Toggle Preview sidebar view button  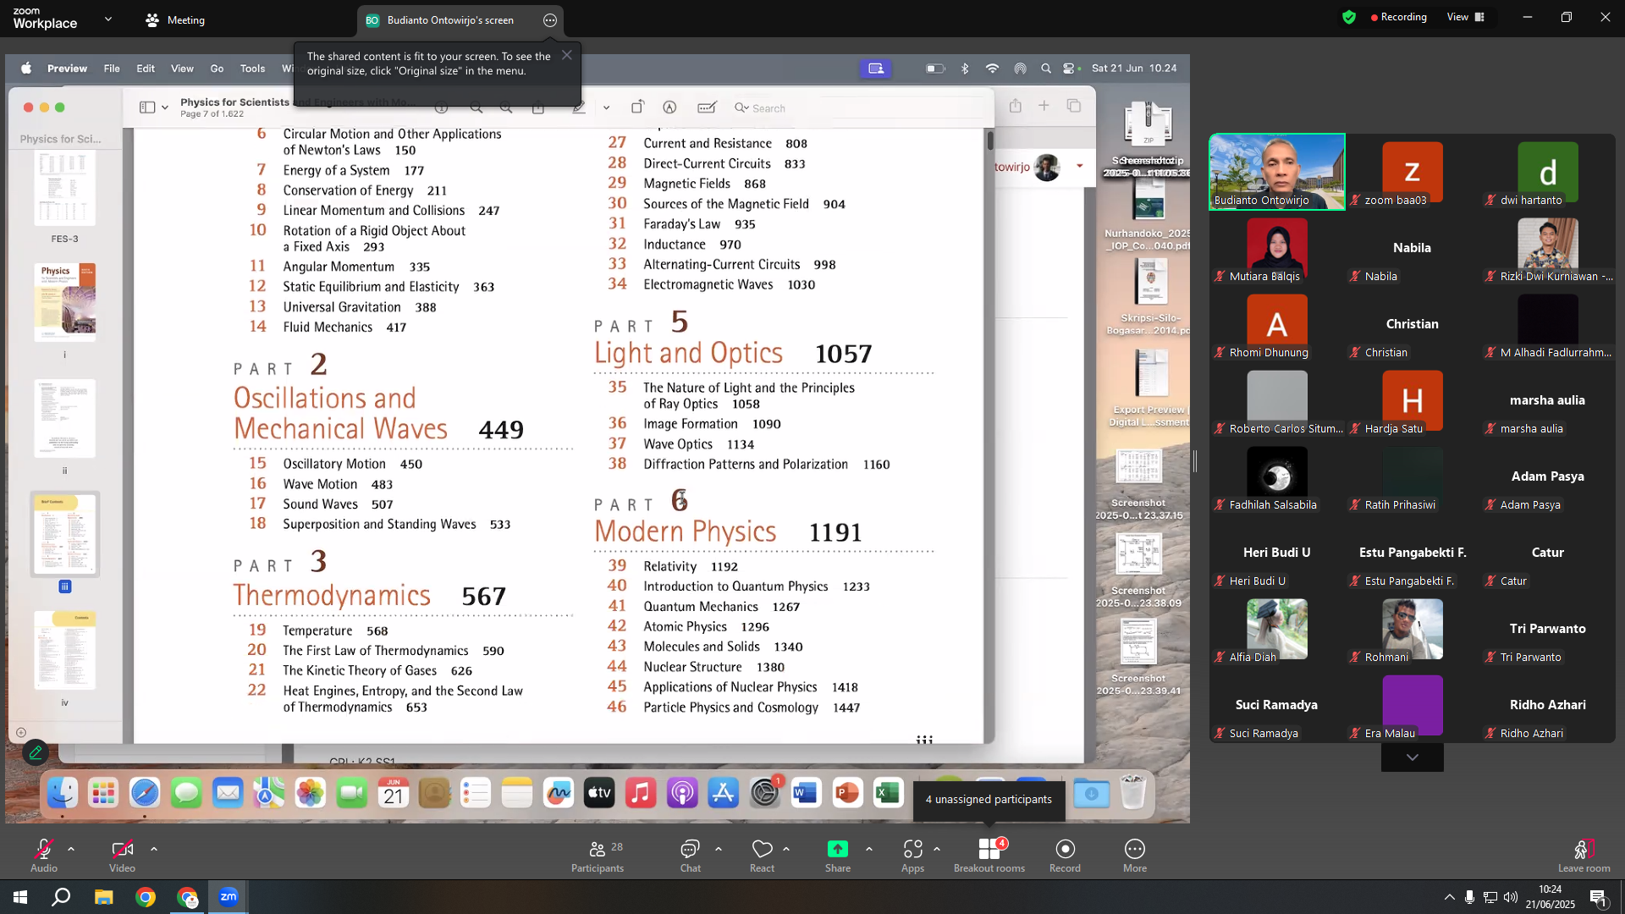[x=147, y=107]
